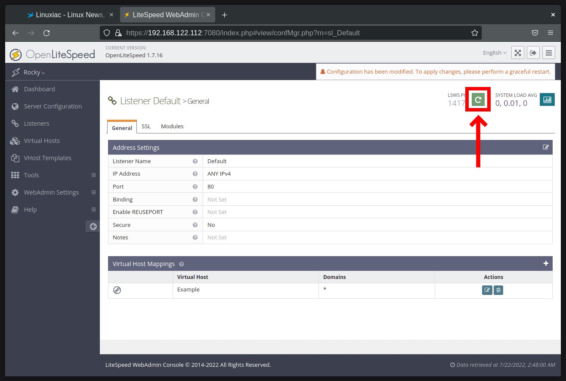Click the padlock site information icon

click(118, 33)
